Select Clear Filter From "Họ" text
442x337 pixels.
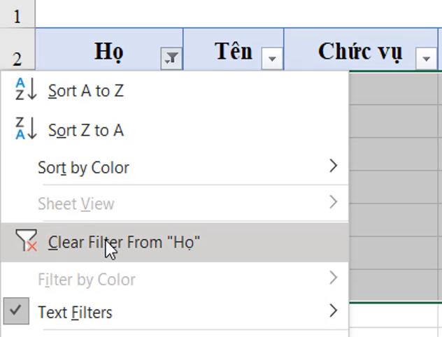coord(124,242)
